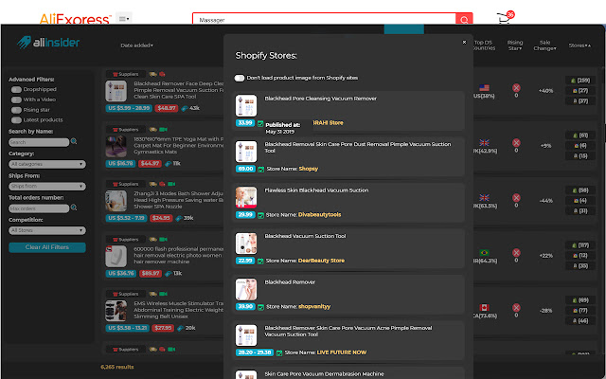Open the DearBeauty Store link
Screen dimensions: 606x379
[x=321, y=261]
